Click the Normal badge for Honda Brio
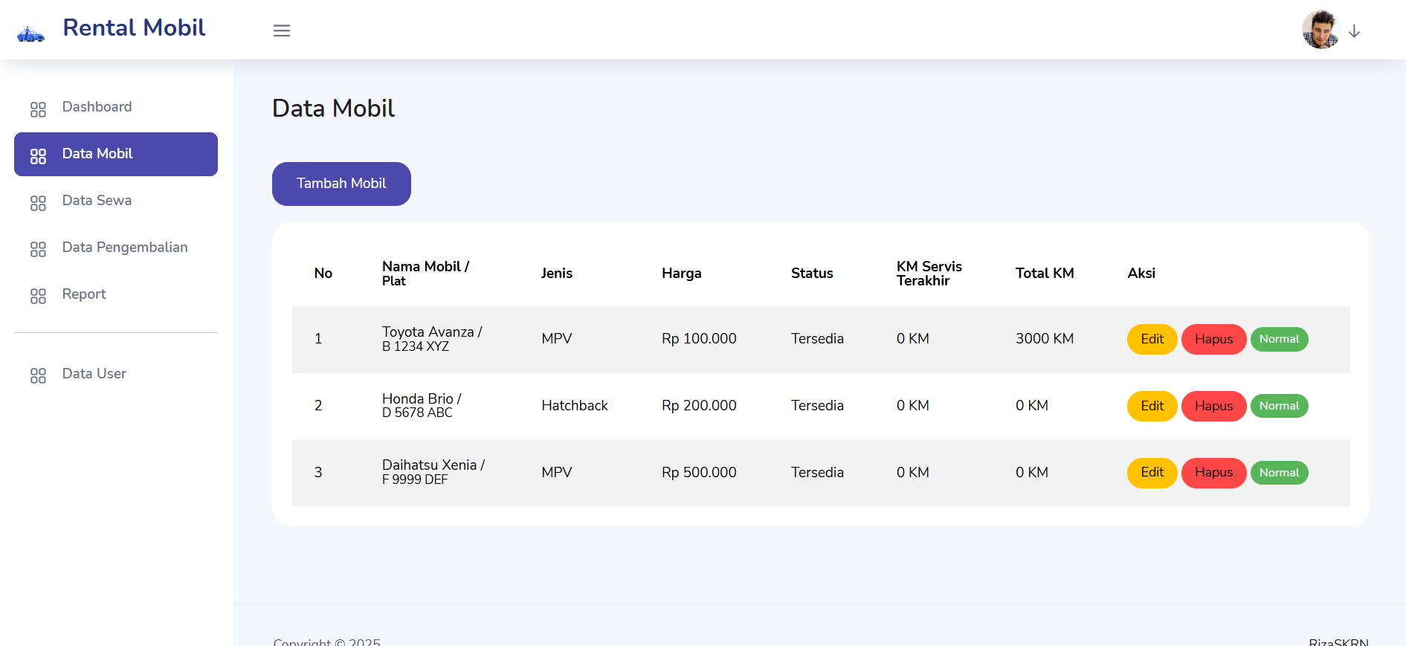This screenshot has height=646, width=1406. coord(1279,406)
